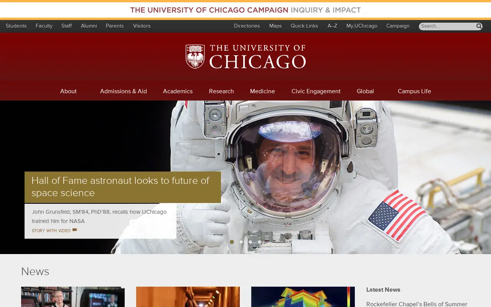This screenshot has height=307, width=491.
Task: Open the Parents link
Action: 115,26
